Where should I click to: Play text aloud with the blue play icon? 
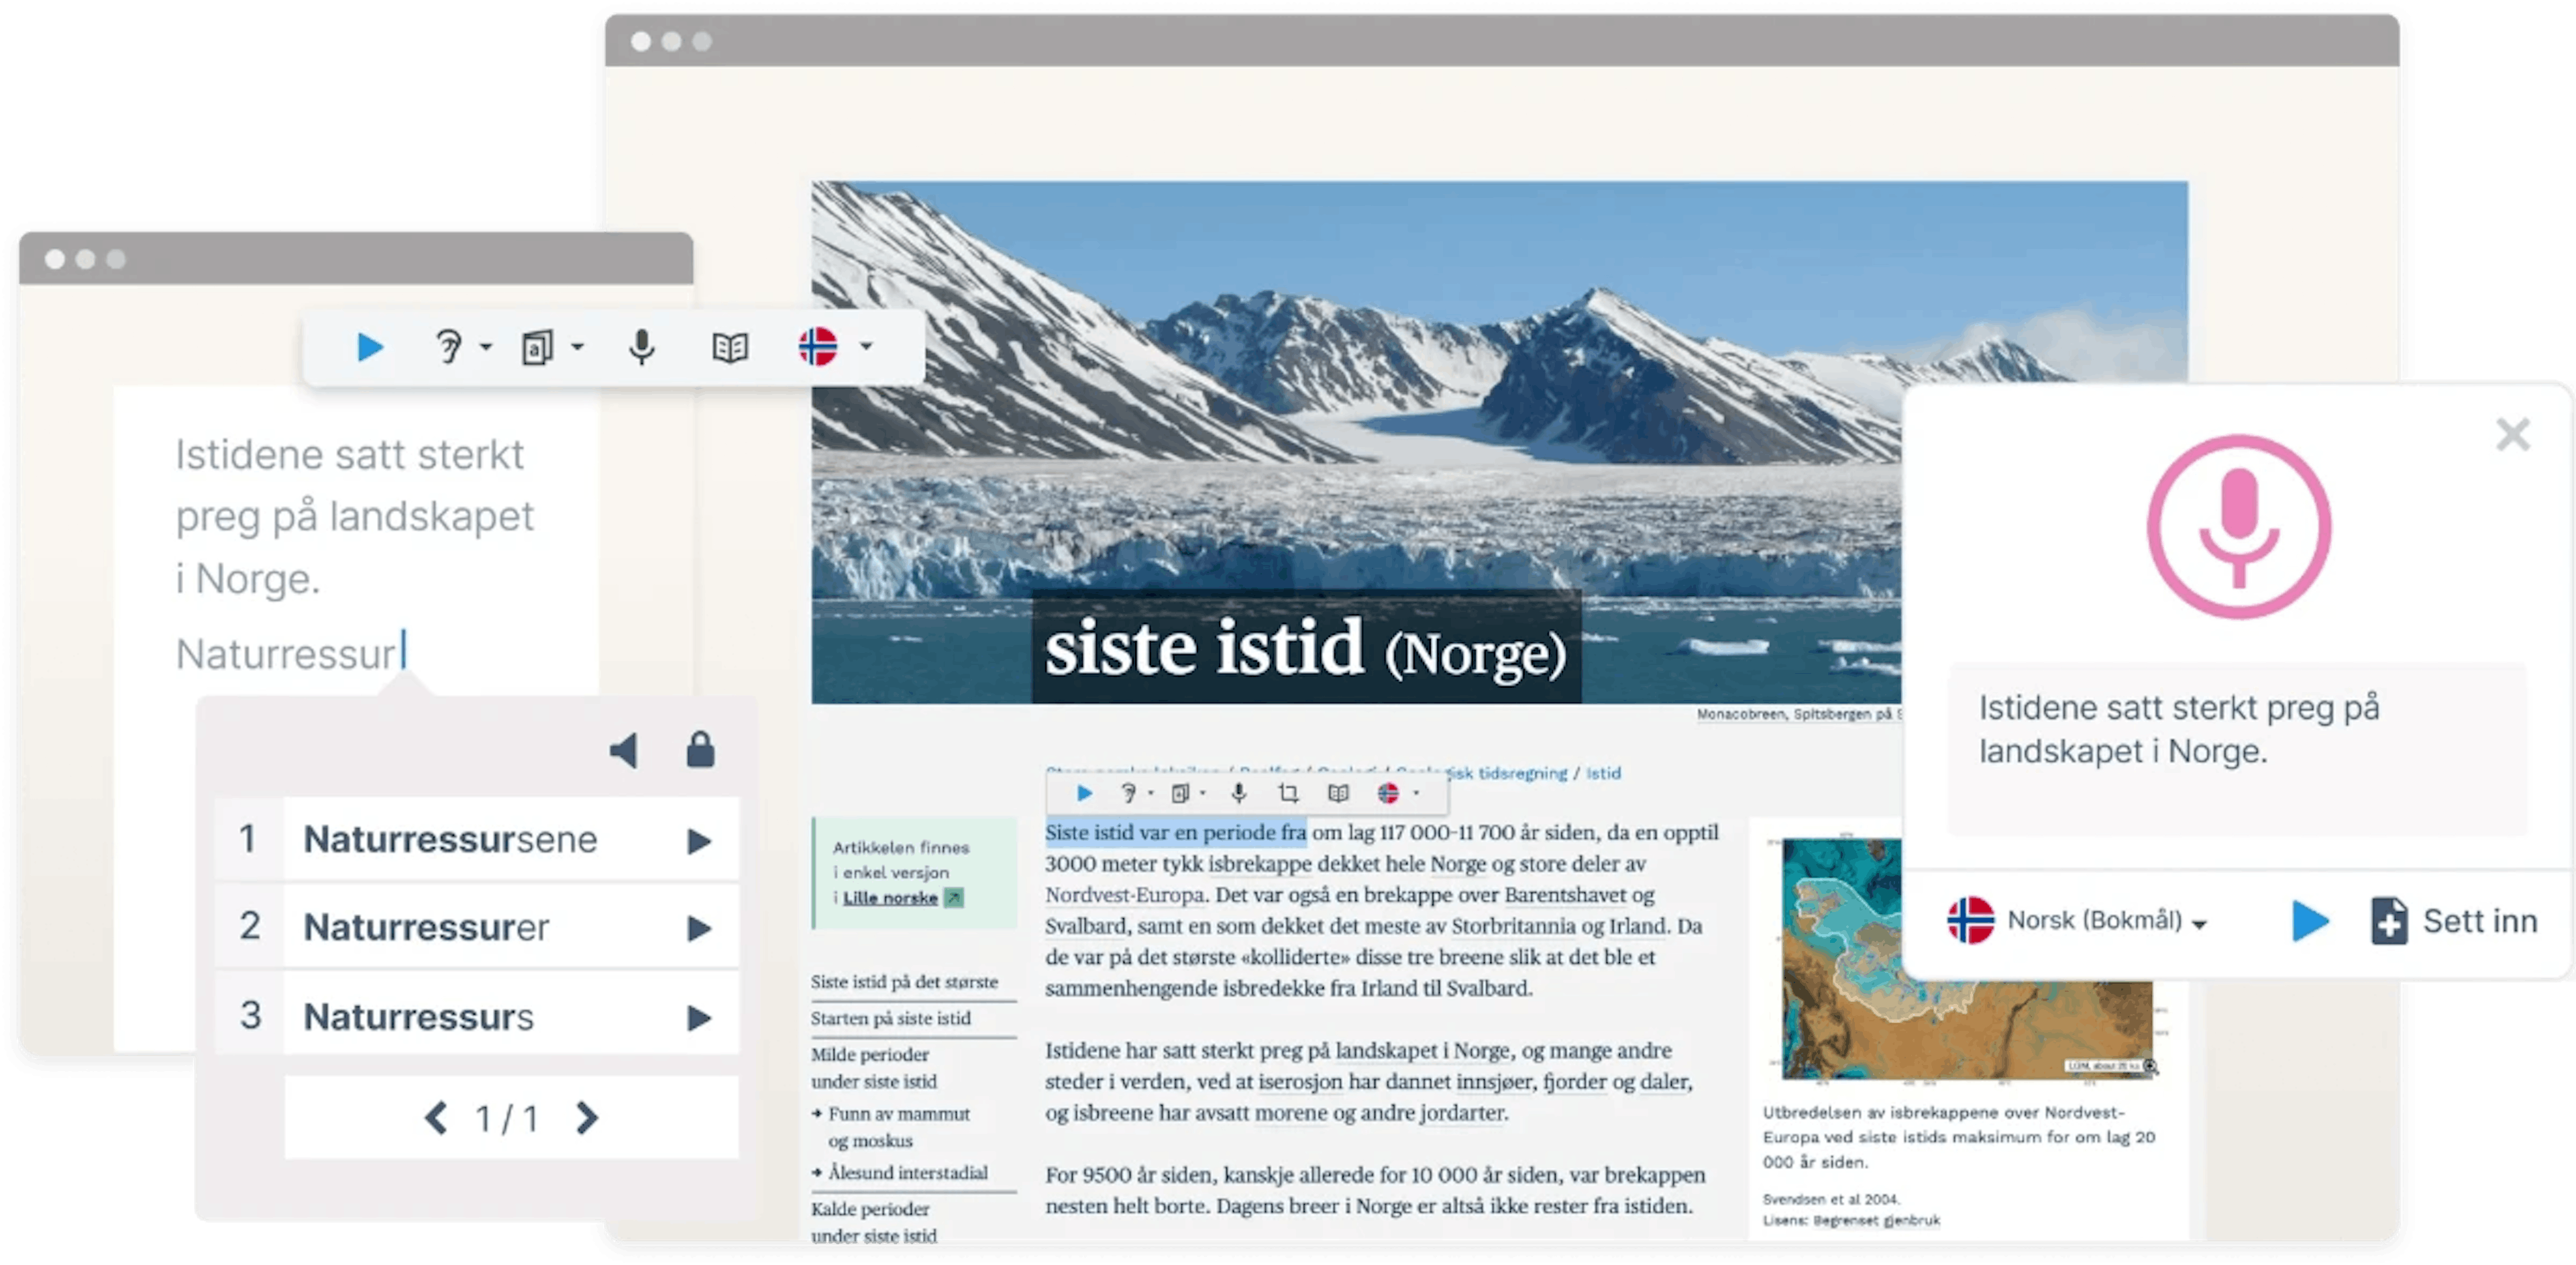point(370,347)
